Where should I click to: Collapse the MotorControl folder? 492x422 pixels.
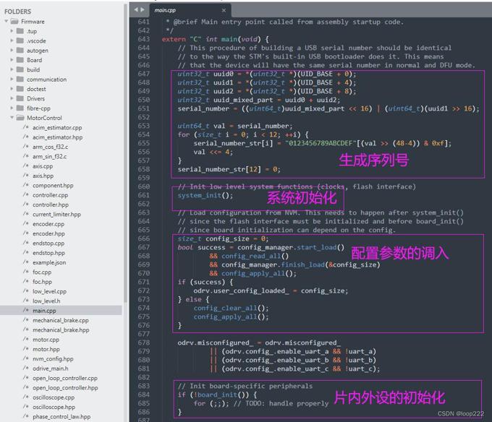click(x=12, y=118)
